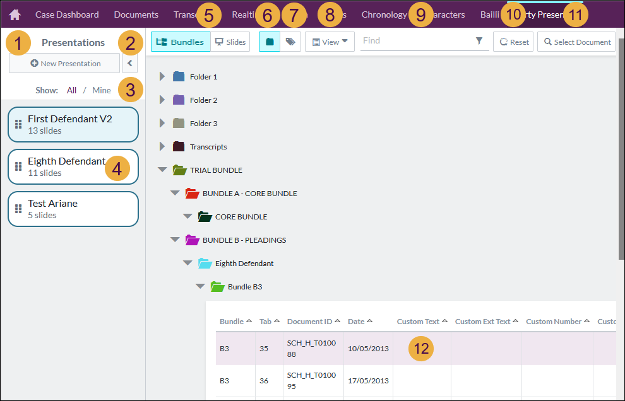Click the green TRIAL BUNDLE folder icon

pyautogui.click(x=180, y=170)
